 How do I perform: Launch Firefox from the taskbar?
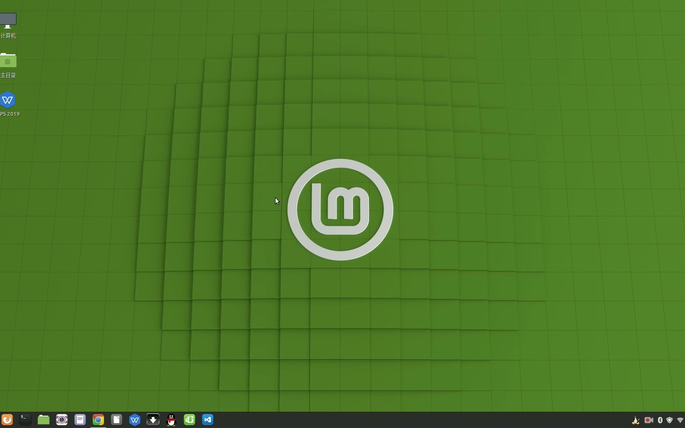[7, 420]
